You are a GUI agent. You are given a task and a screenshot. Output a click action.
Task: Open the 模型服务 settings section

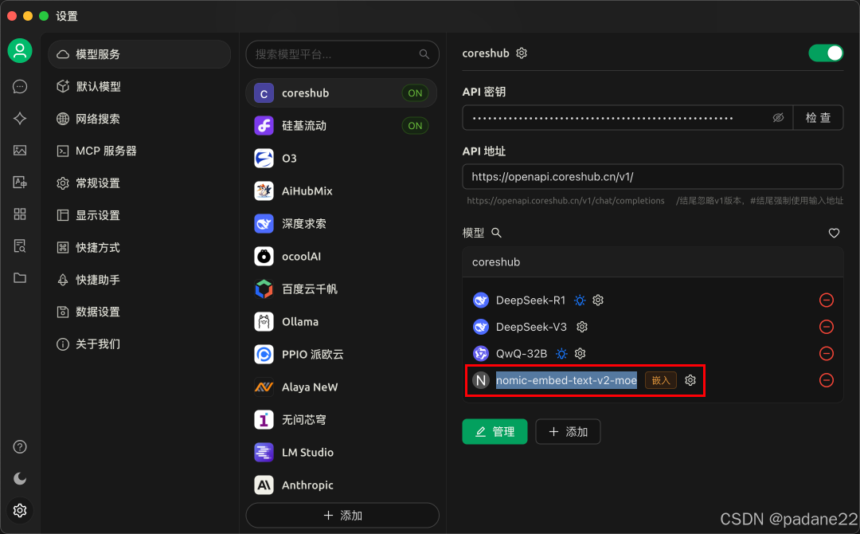[139, 54]
